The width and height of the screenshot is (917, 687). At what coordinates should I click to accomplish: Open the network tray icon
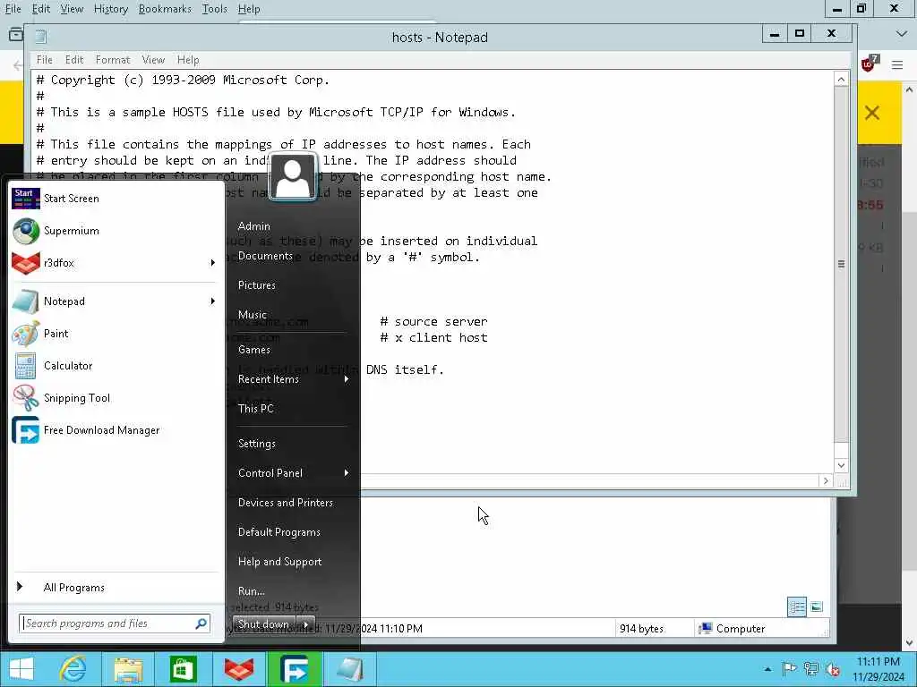pos(811,669)
